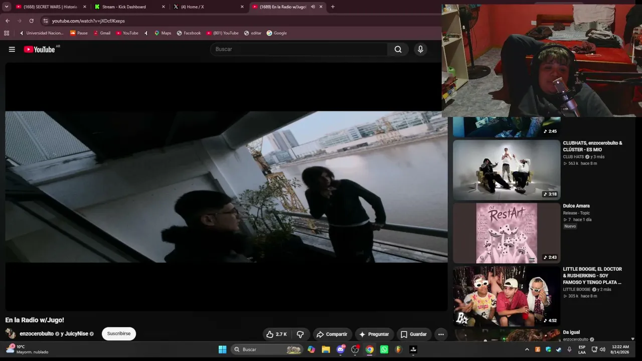Viewport: 642px width, 361px height.
Task: Open the Facebook bookmark
Action: pos(189,33)
